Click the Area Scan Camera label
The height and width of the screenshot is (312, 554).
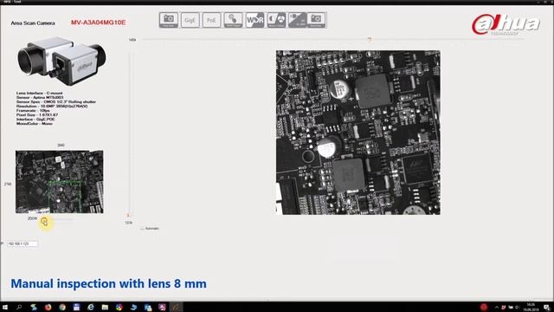coord(33,23)
